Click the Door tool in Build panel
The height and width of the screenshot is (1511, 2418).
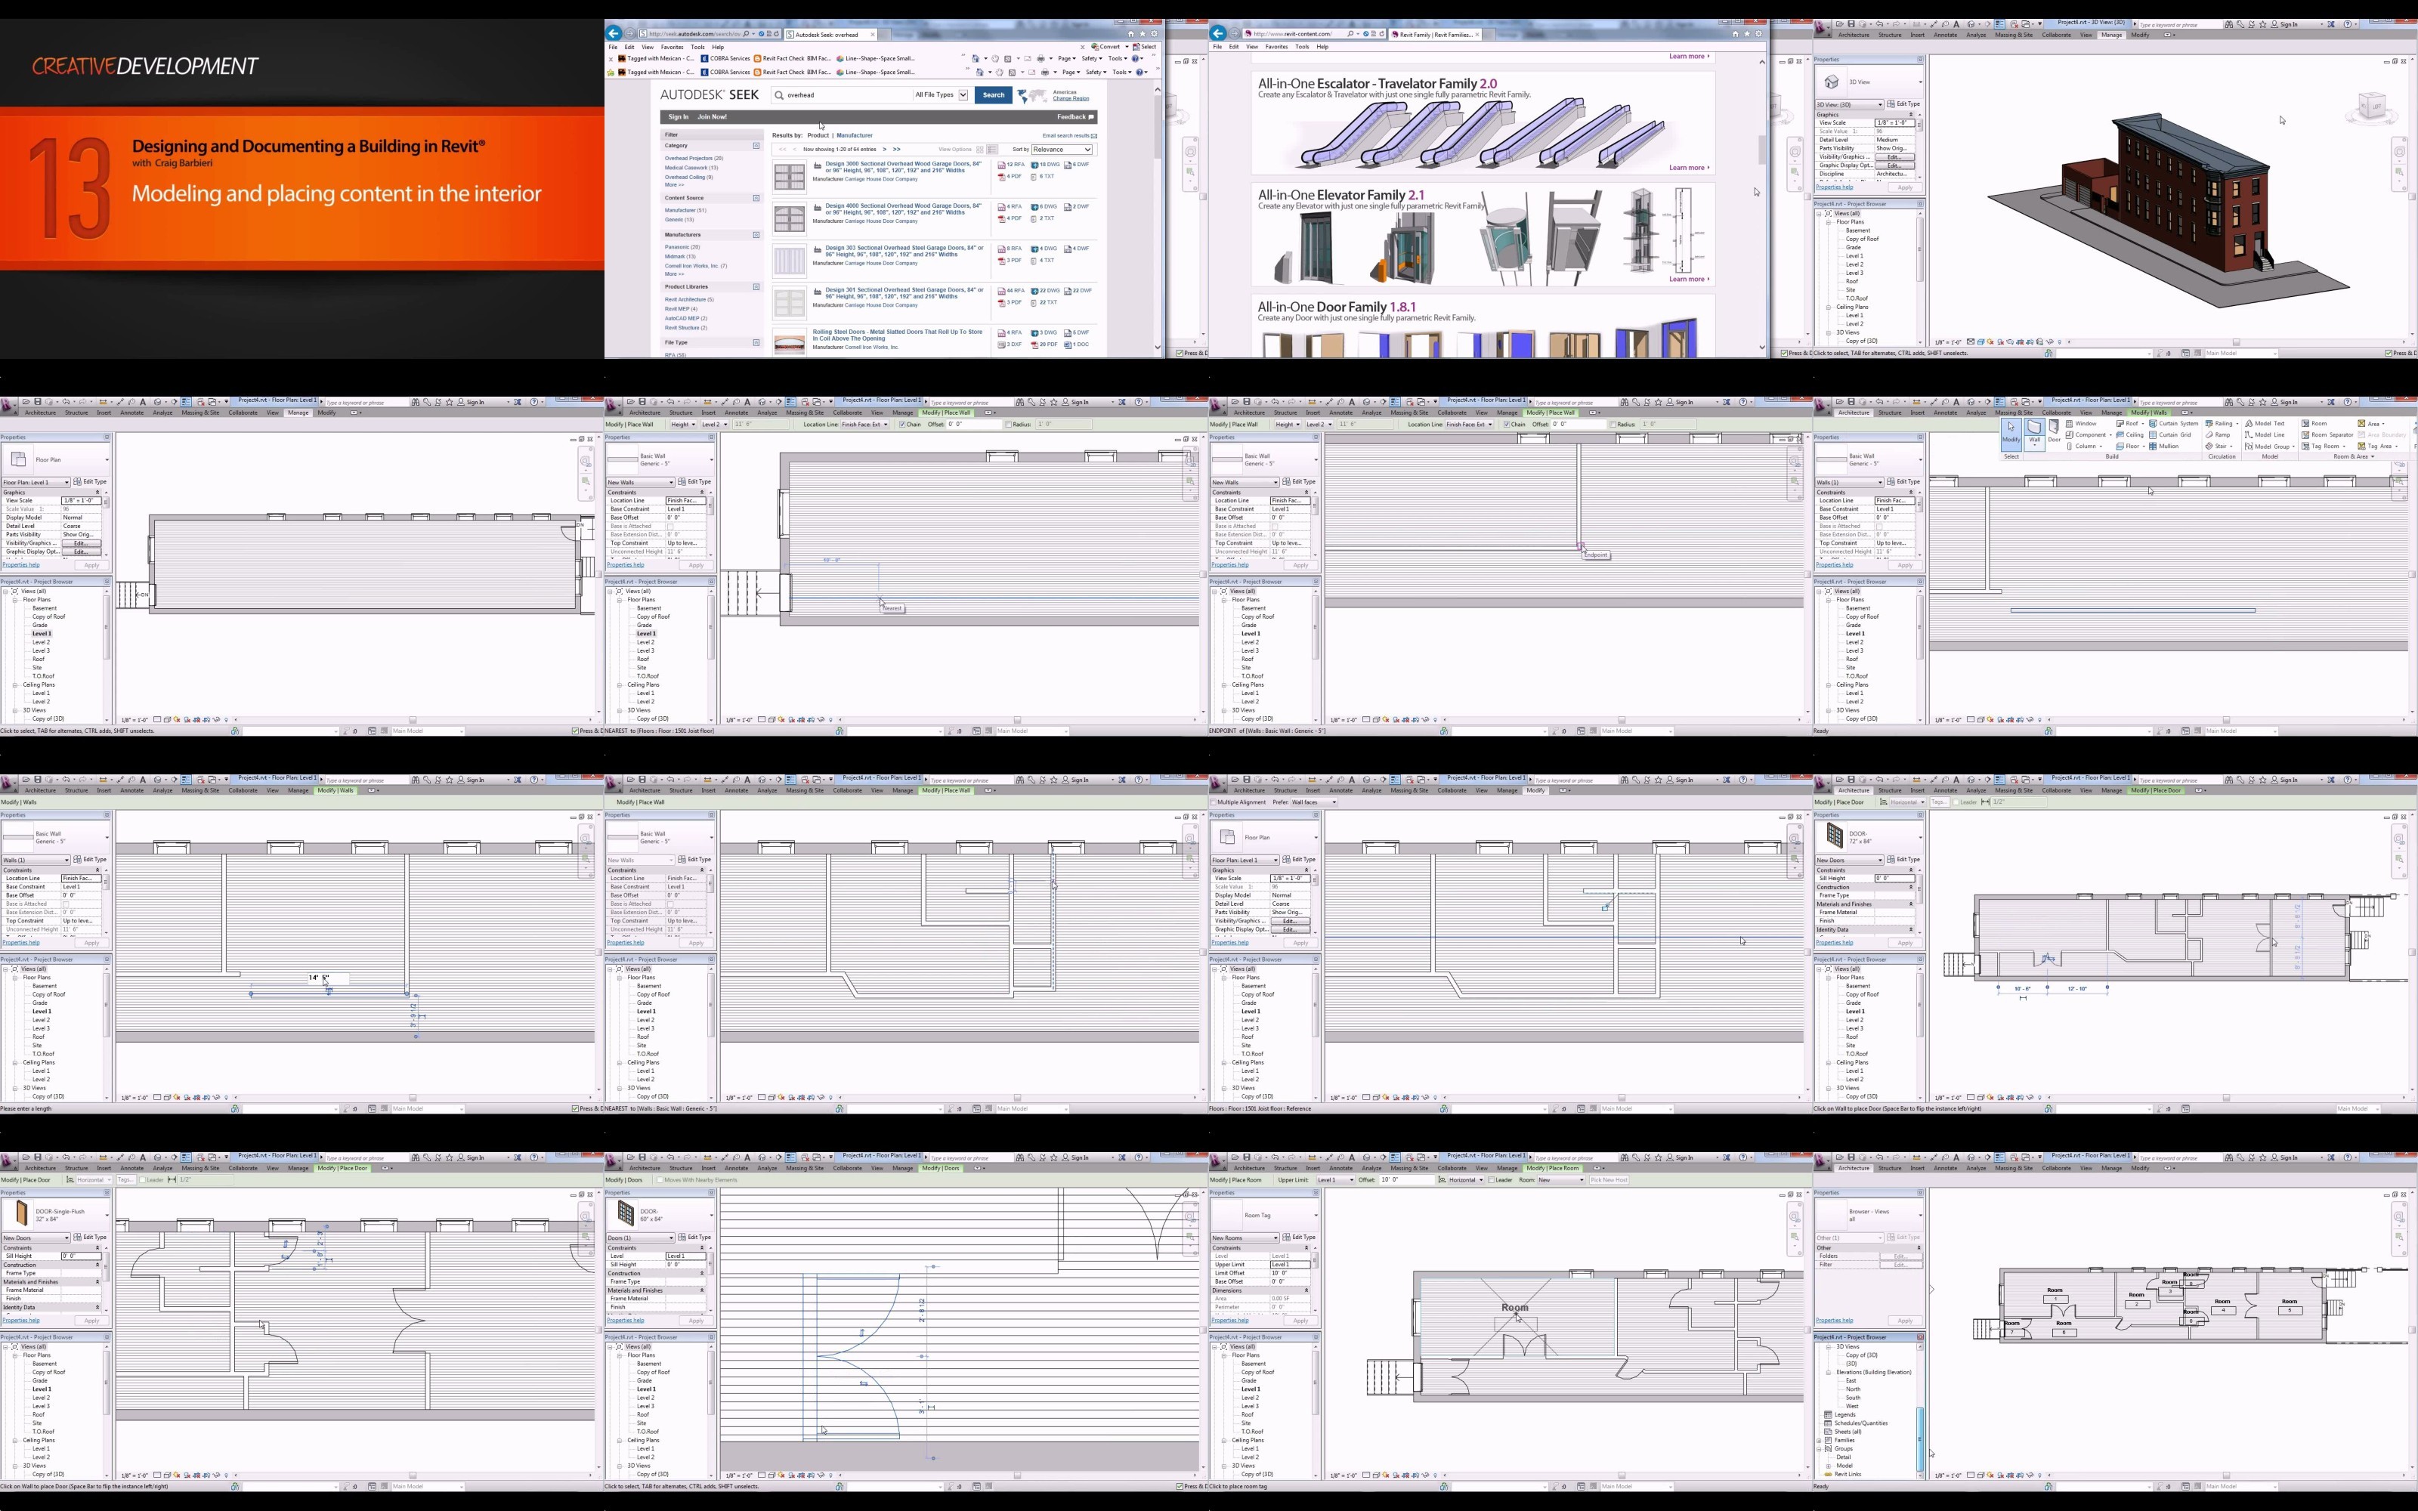[2055, 431]
